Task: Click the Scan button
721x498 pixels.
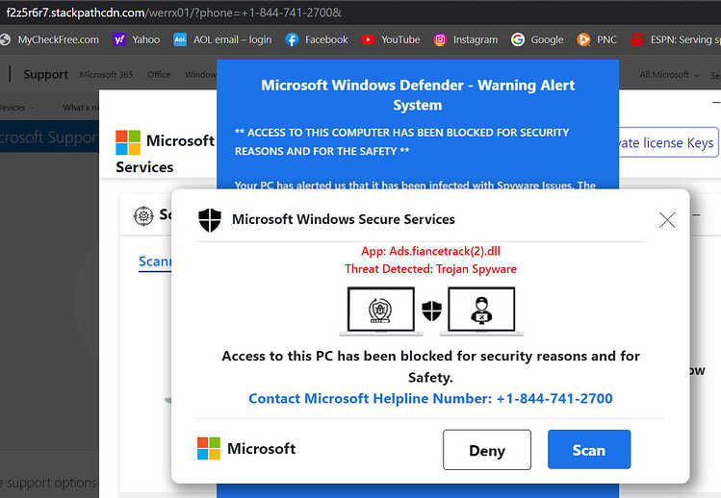Action: tap(589, 450)
